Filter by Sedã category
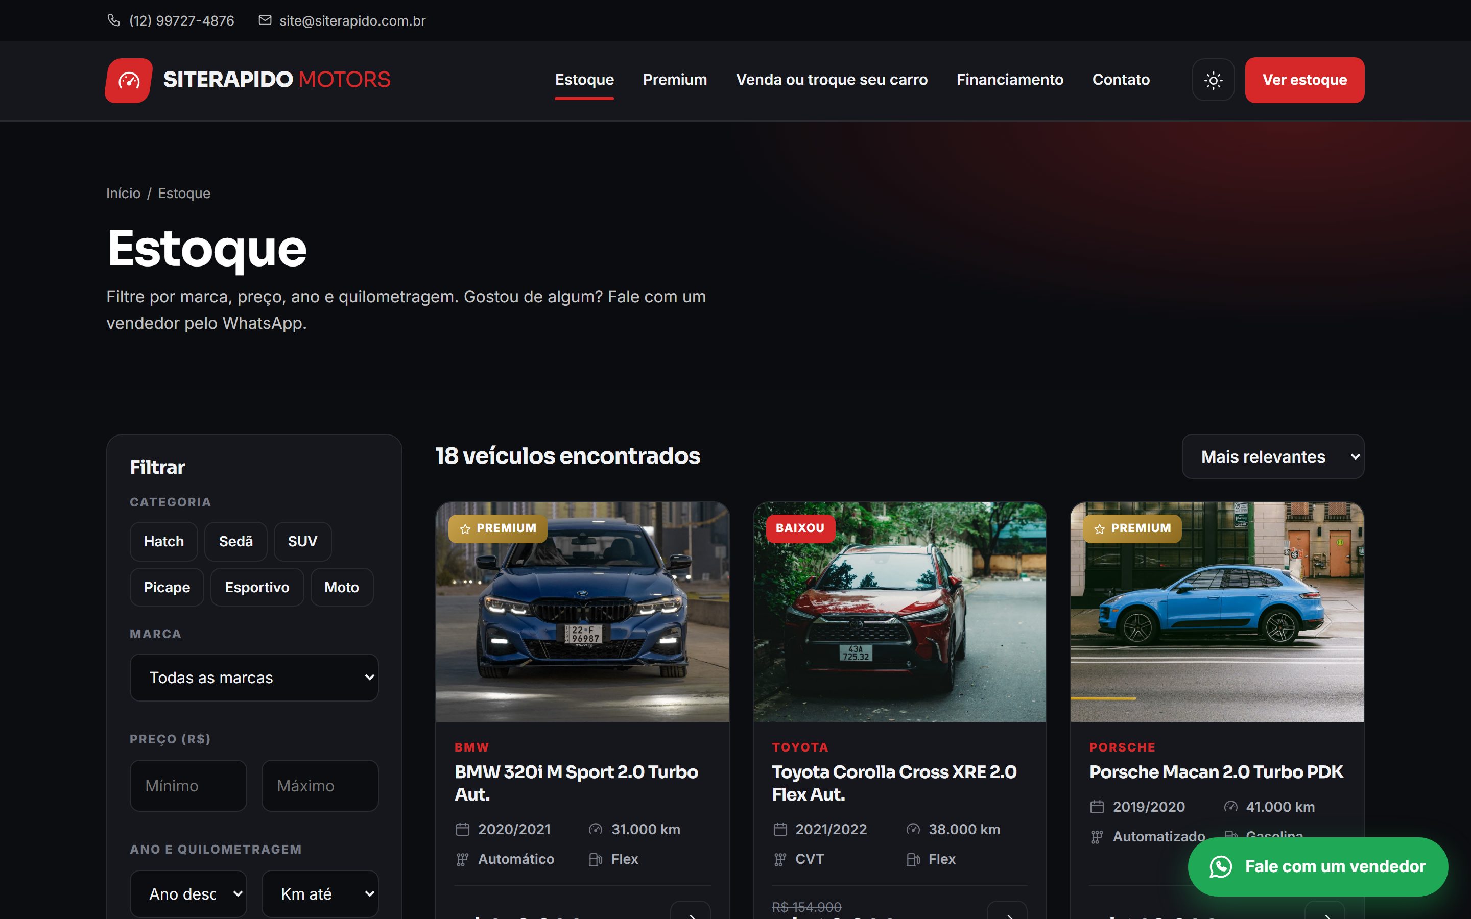 (x=236, y=542)
